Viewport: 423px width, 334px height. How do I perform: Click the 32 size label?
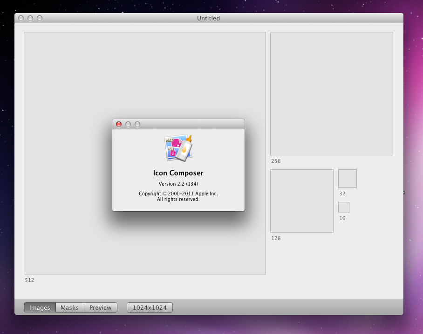click(342, 194)
